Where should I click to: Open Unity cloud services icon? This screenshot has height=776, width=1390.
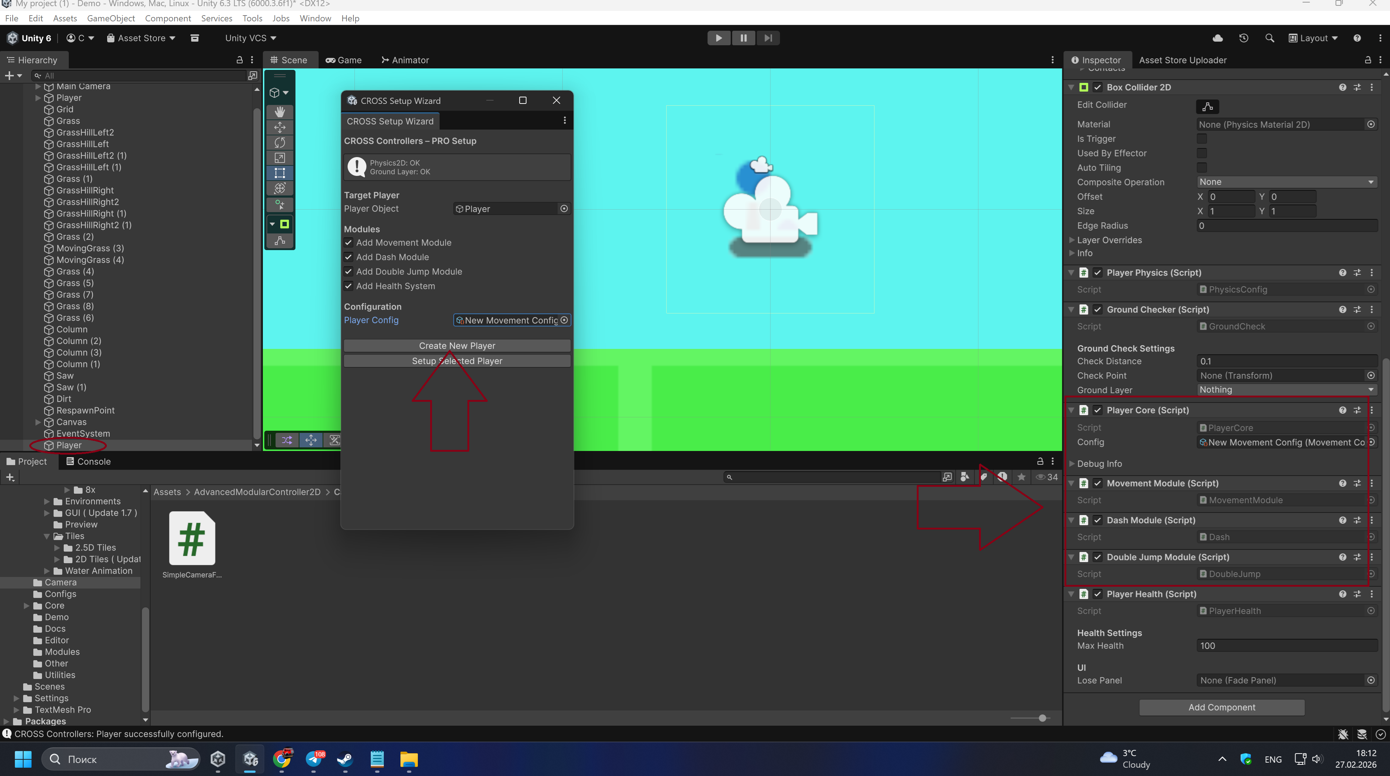(1218, 38)
